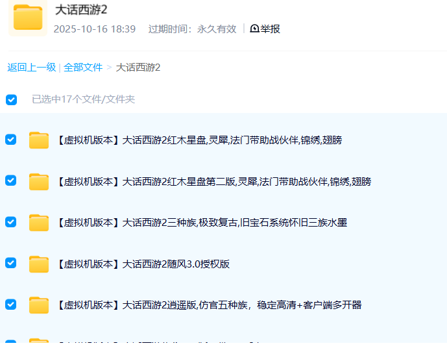Open the 全部文件 breadcrumb link
This screenshot has width=447, height=350.
83,68
